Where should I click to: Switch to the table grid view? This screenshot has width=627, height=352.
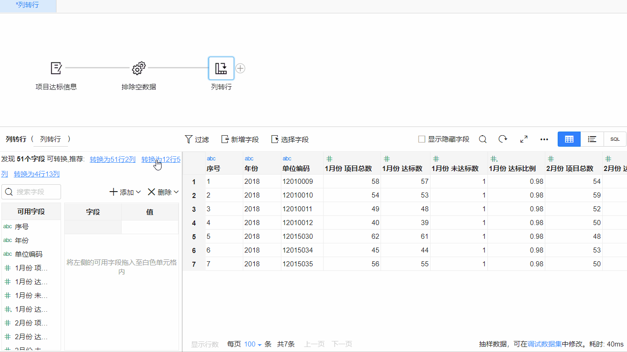click(569, 139)
